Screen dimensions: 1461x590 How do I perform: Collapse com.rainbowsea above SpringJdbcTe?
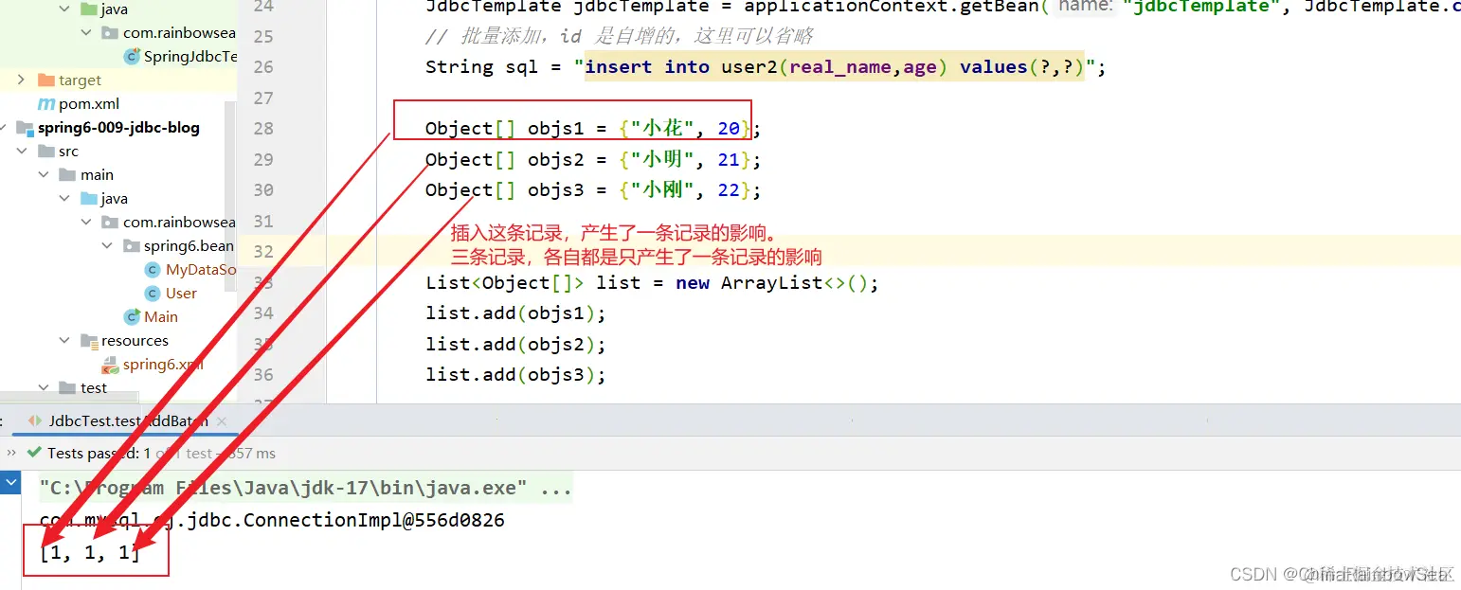pos(85,33)
